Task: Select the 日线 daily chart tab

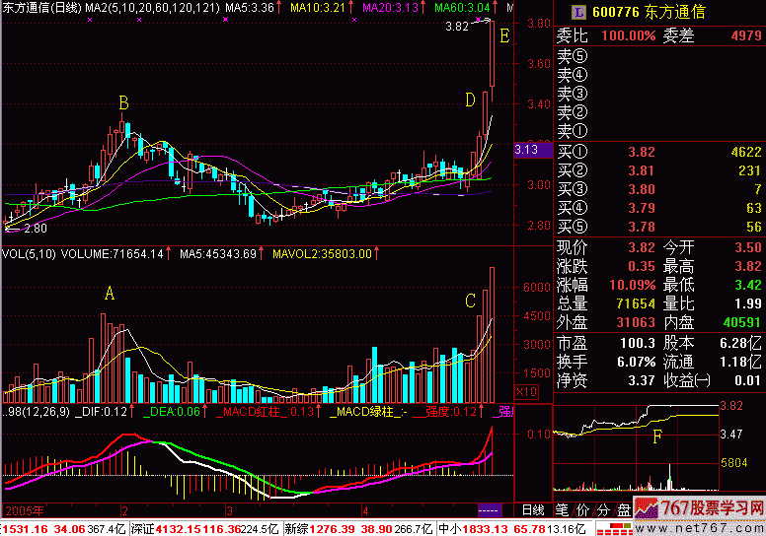Action: point(532,510)
